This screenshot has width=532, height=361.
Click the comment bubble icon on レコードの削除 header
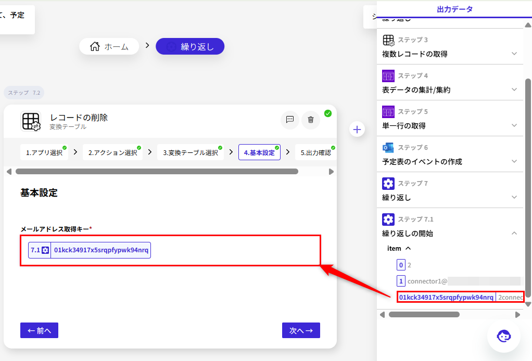(x=290, y=120)
